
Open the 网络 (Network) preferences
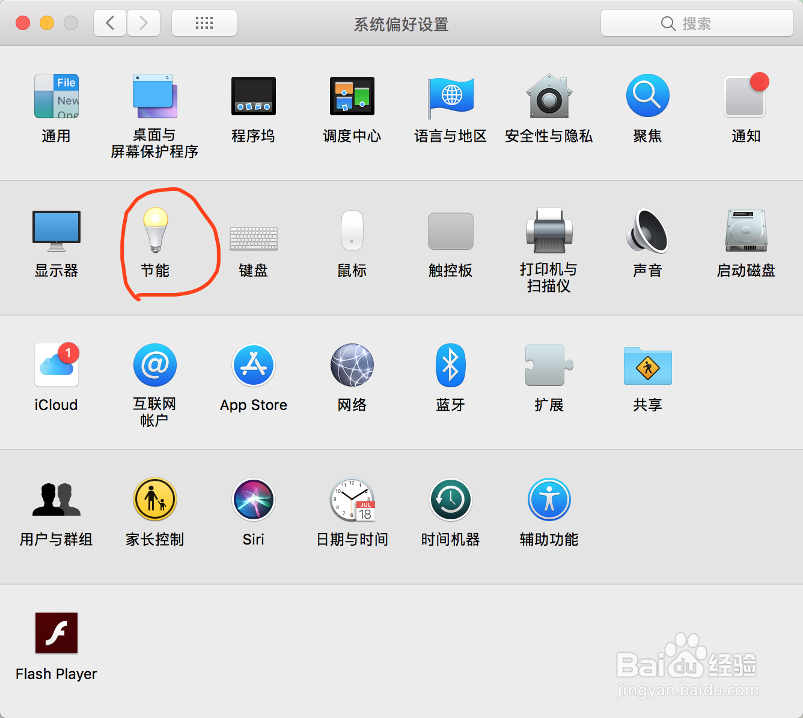click(352, 365)
